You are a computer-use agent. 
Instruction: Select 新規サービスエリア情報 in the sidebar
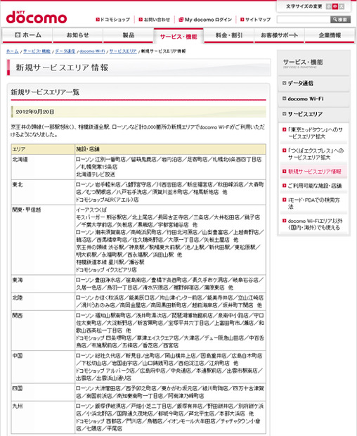314,172
